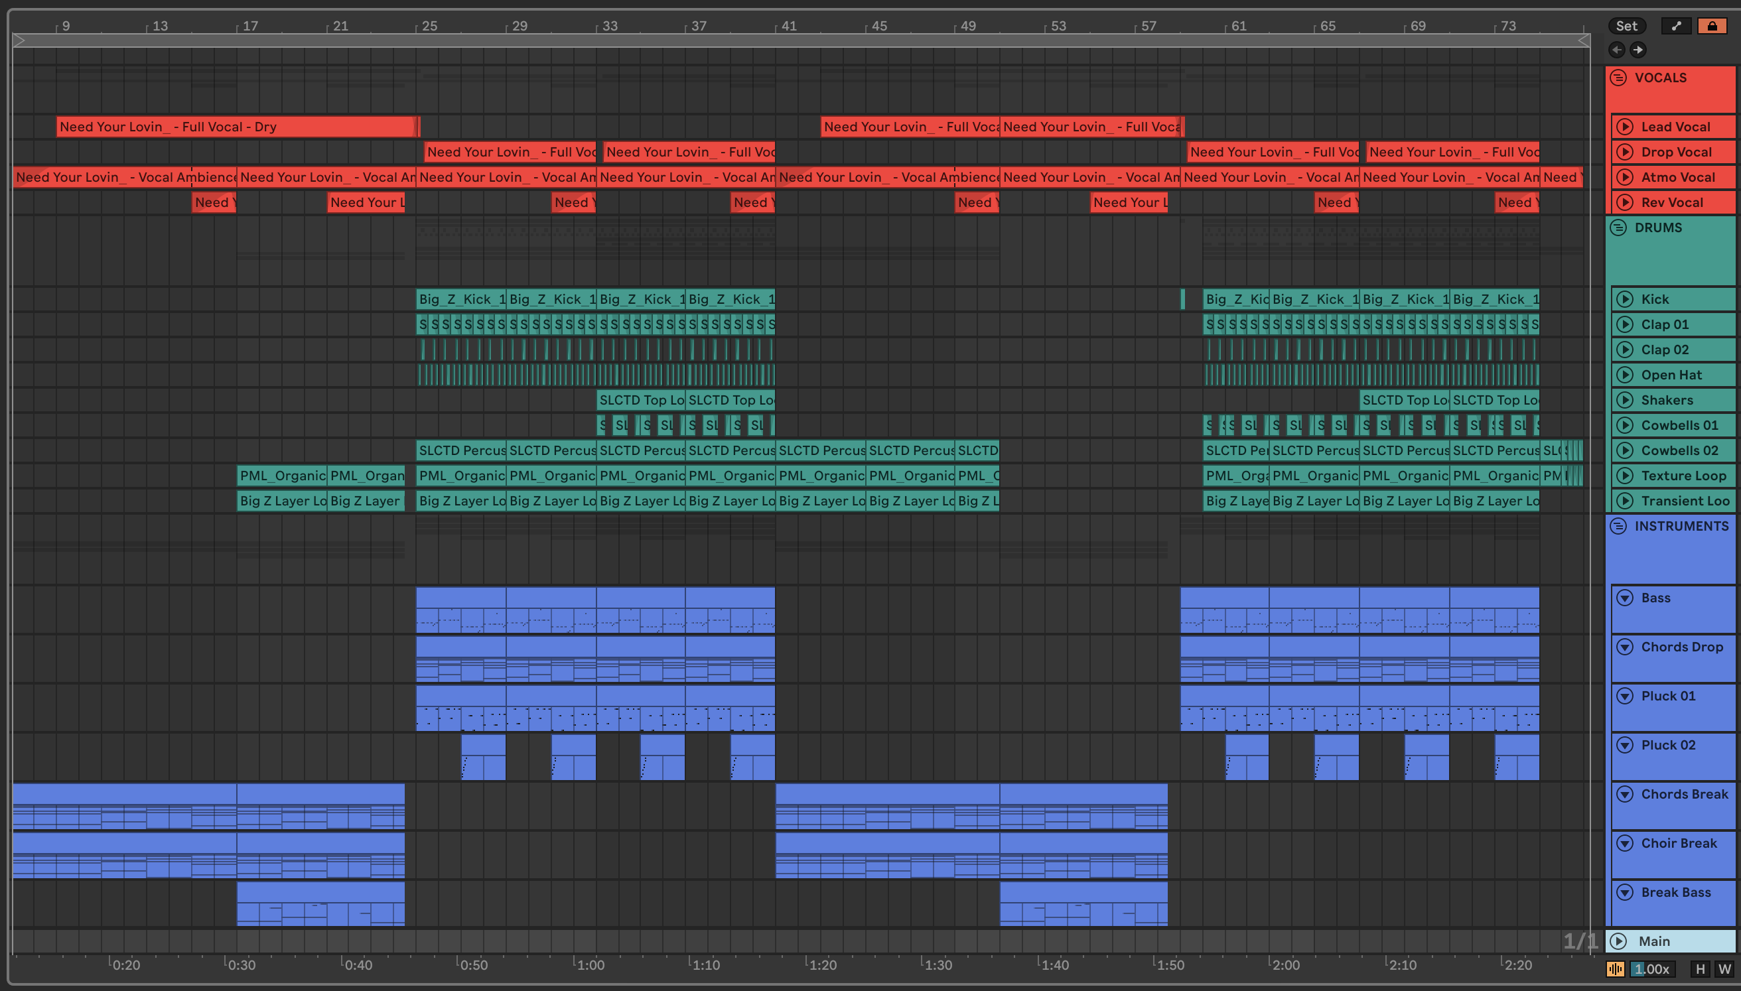Jump to the previous locator arrow
The image size is (1741, 991).
1617,50
